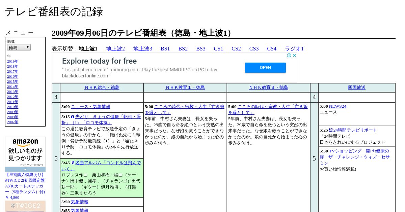Open the 24時間テレビリポート program link
The height and width of the screenshot is (212, 405).
point(355,130)
